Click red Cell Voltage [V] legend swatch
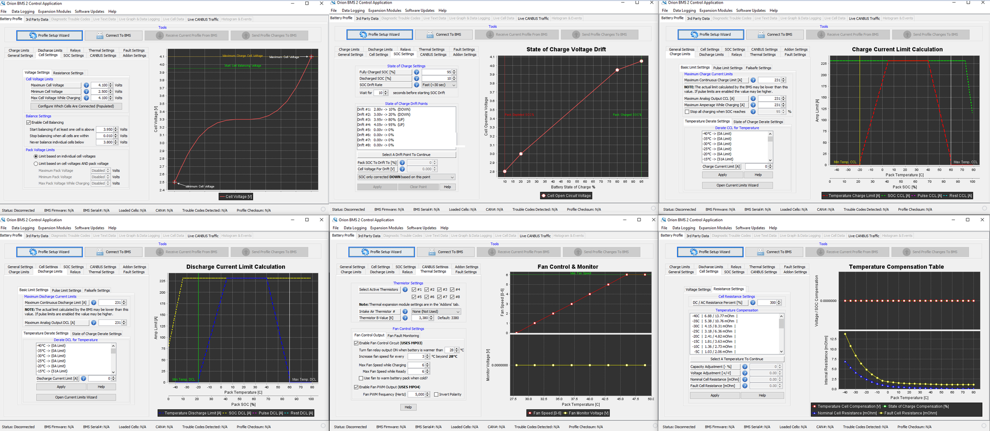Image resolution: width=990 pixels, height=431 pixels. click(222, 196)
